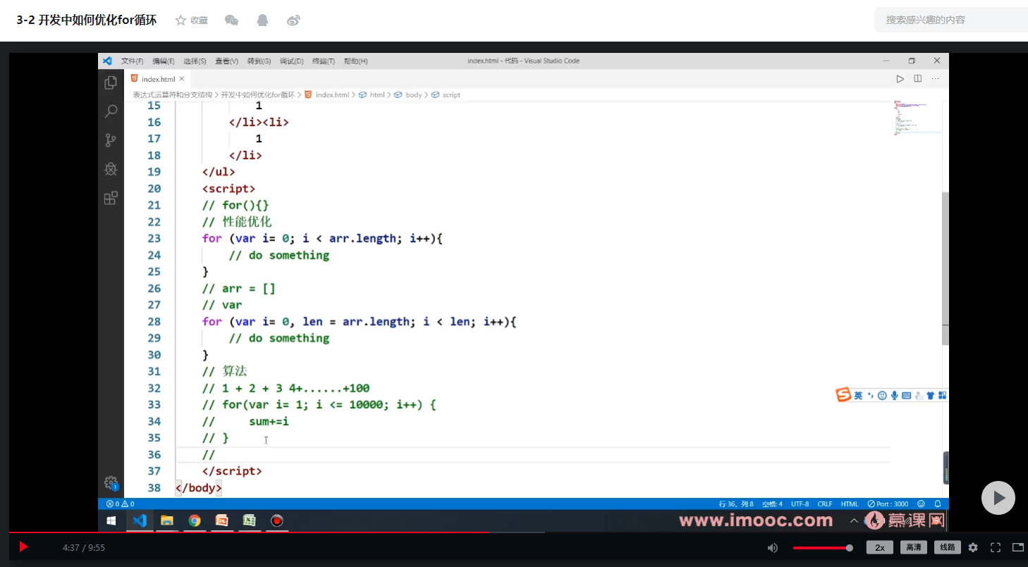Viewport: 1028px width, 567px height.
Task: Change playback speed with the 2x button
Action: coord(880,547)
